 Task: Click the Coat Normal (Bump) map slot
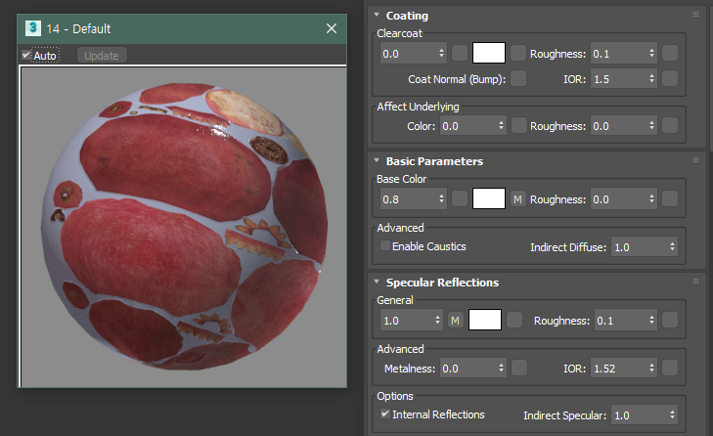click(x=518, y=78)
